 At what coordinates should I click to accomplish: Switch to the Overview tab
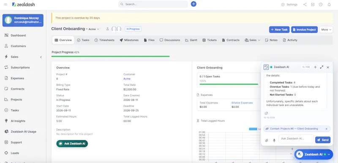pos(63,40)
